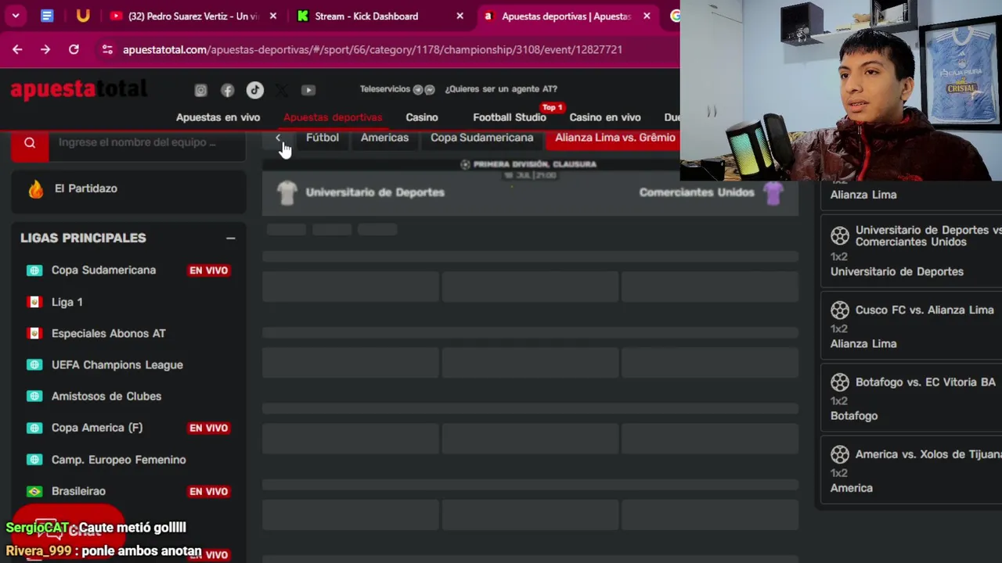
Task: Click Peru flag icon next to Liga 1
Action: coord(34,302)
